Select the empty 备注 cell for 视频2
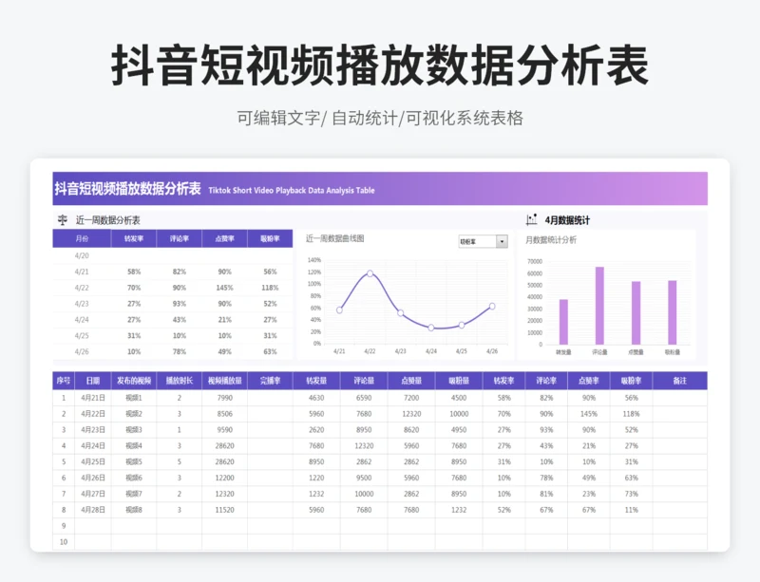 pos(680,414)
